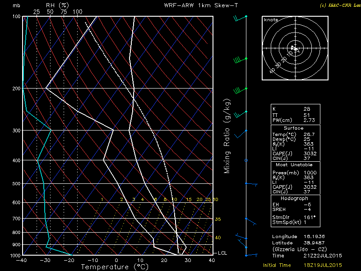Click the cyan wind barb near 250 mb
Viewport: 361px width, 271px height.
pos(240,114)
